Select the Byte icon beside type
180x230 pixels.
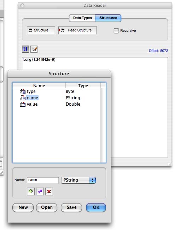[23, 92]
